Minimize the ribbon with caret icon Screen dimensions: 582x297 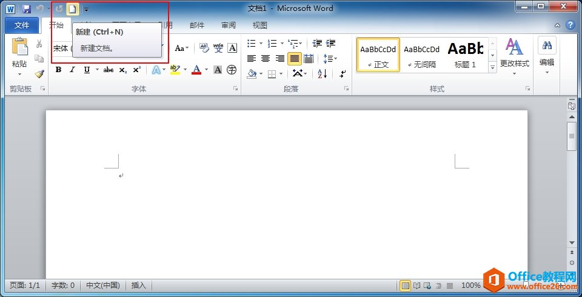click(558, 25)
